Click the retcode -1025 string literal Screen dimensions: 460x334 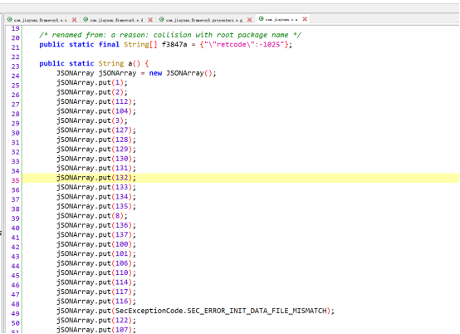[x=244, y=44]
